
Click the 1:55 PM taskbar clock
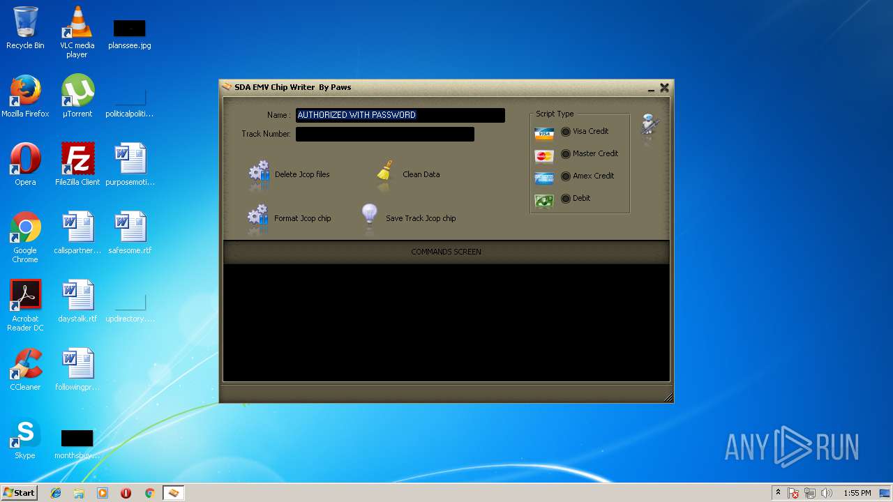pos(857,493)
